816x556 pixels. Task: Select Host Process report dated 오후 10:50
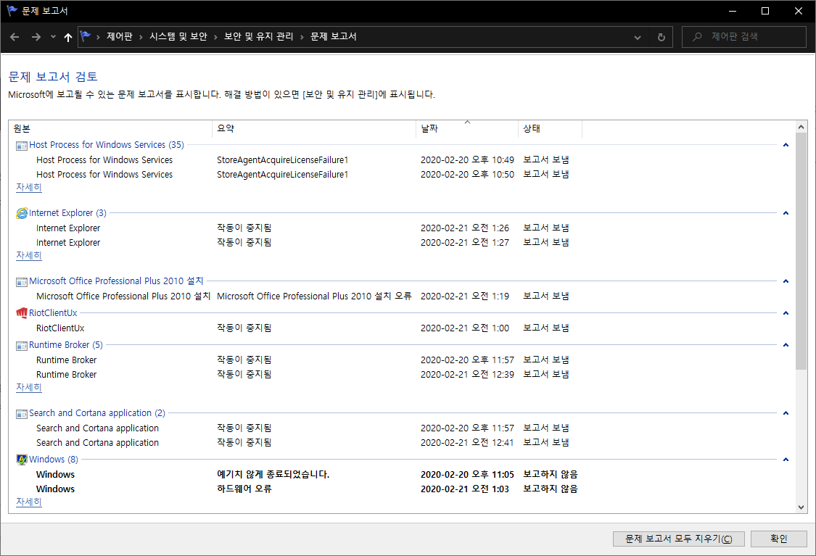point(302,175)
